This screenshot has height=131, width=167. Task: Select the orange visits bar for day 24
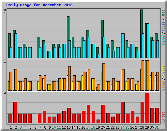[x=123, y=80]
